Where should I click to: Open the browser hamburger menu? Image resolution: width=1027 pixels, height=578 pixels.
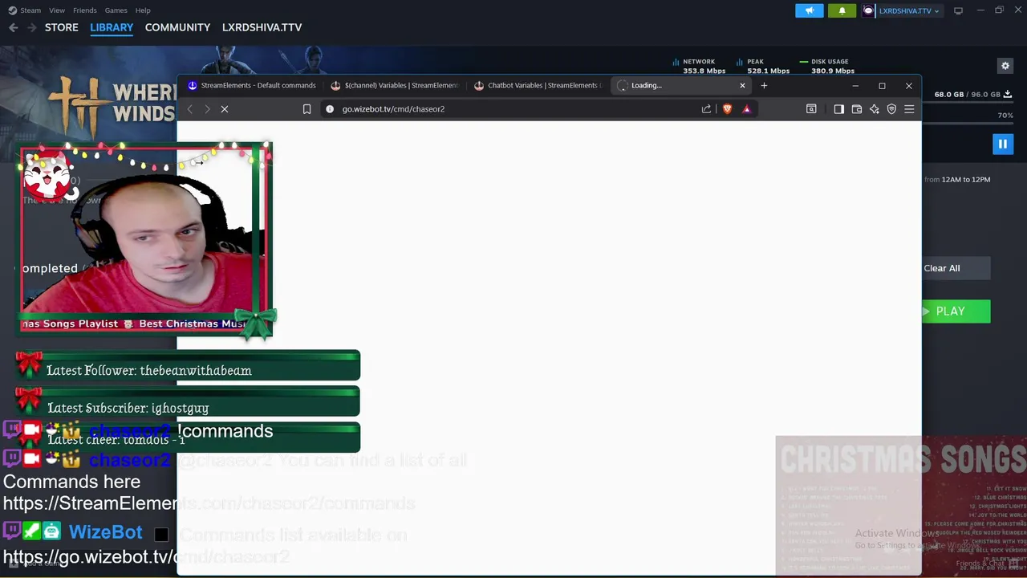(x=909, y=109)
